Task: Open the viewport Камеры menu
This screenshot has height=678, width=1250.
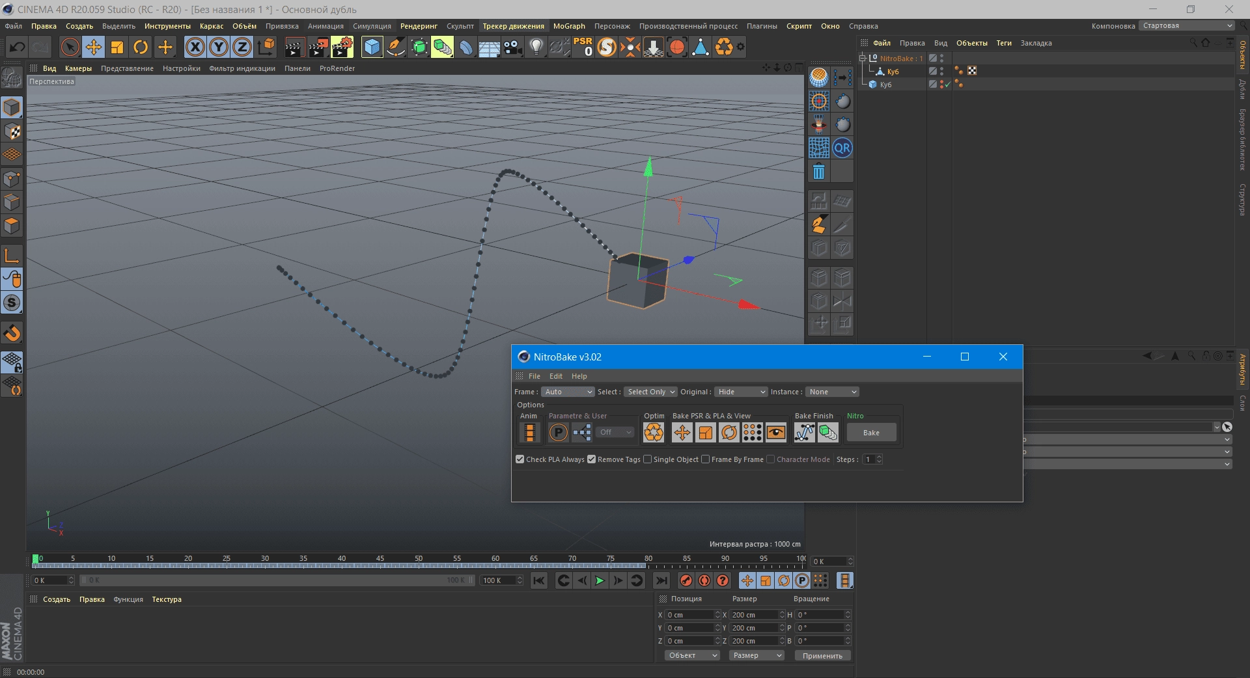Action: 78,68
